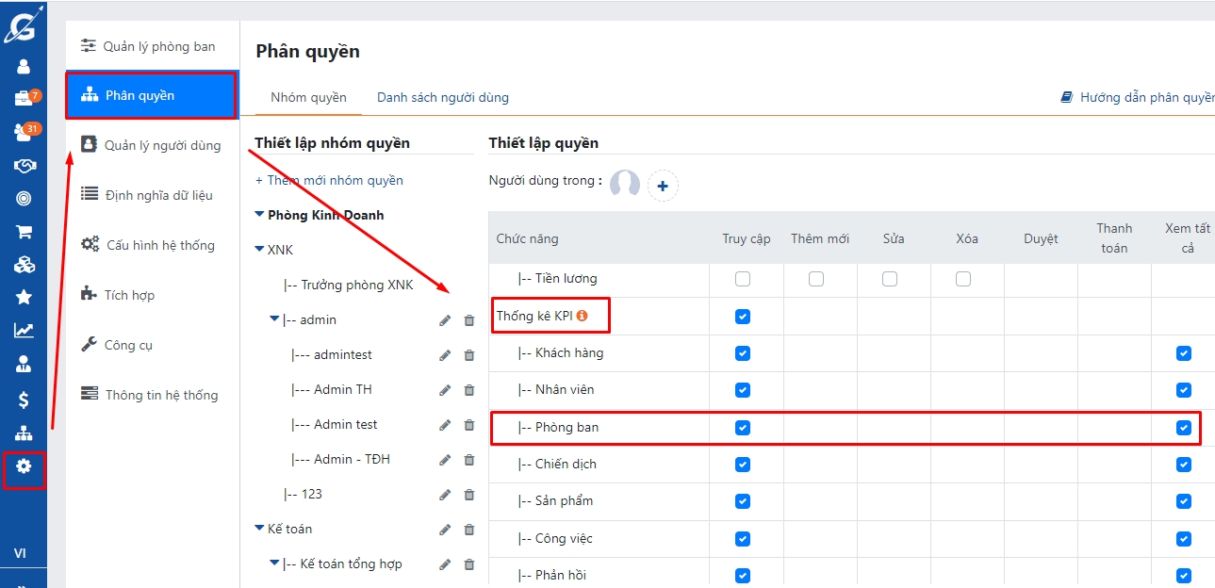Open Hướng dẫn phân quyền guide link
The image size is (1215, 588).
[x=1140, y=97]
